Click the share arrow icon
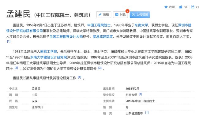Image resolution: width=199 pixels, height=115 pixels. [193, 7]
